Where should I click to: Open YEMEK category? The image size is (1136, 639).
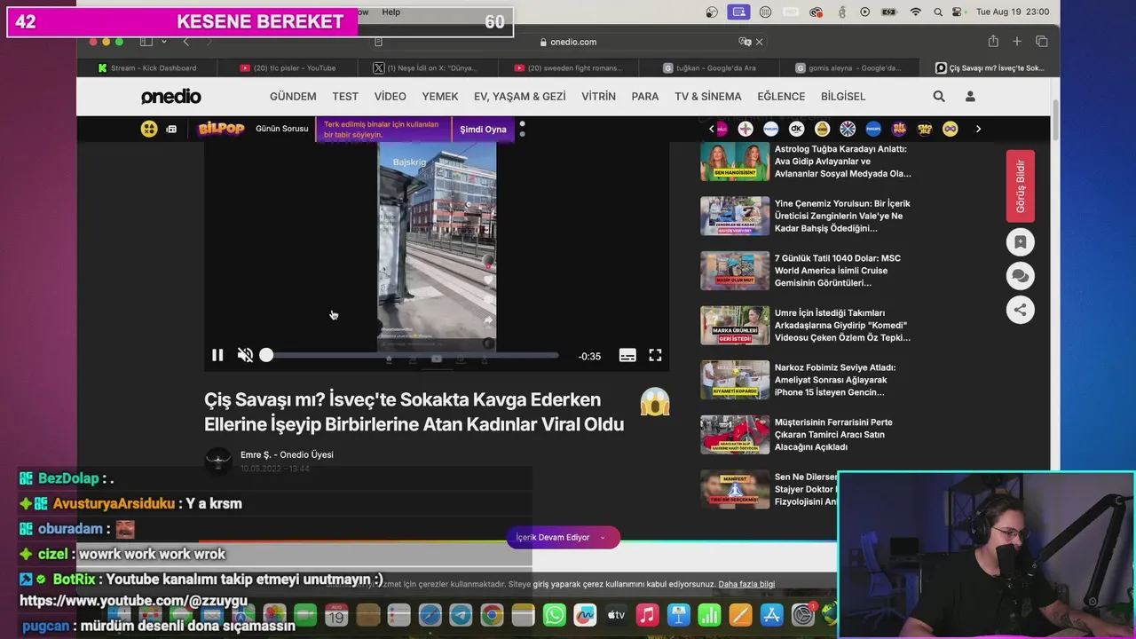coord(440,97)
